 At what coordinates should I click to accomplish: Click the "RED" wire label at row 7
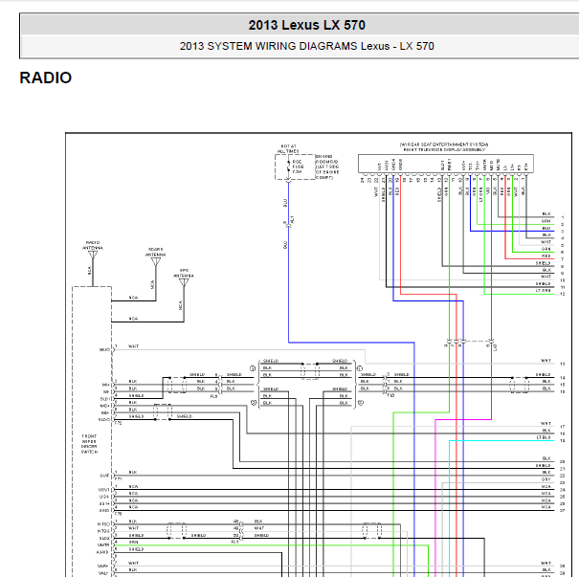click(546, 255)
